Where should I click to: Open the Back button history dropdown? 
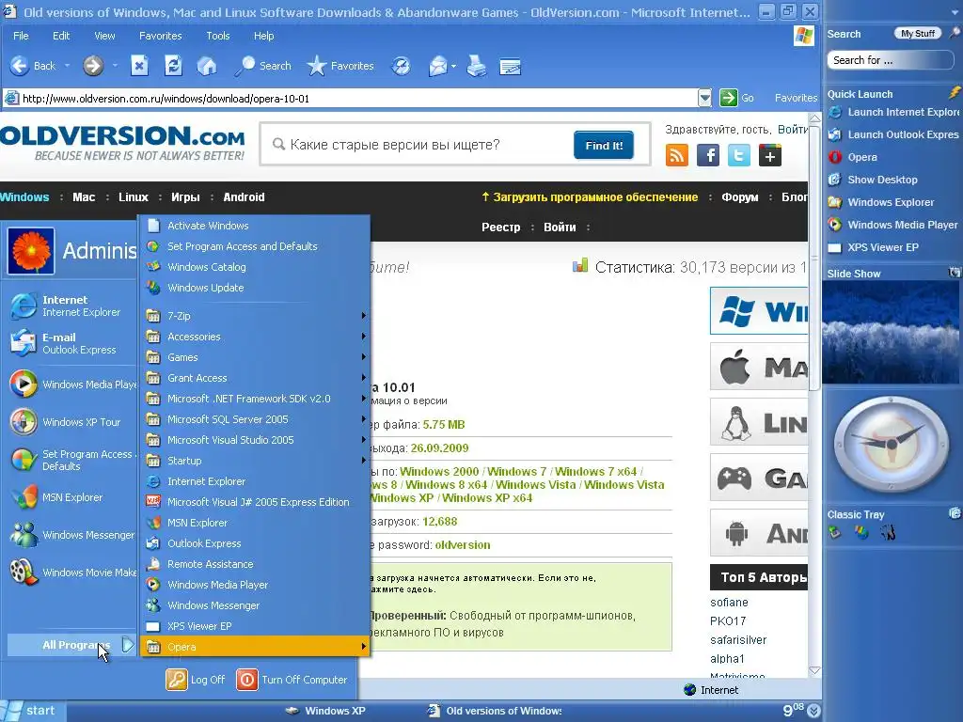click(67, 66)
